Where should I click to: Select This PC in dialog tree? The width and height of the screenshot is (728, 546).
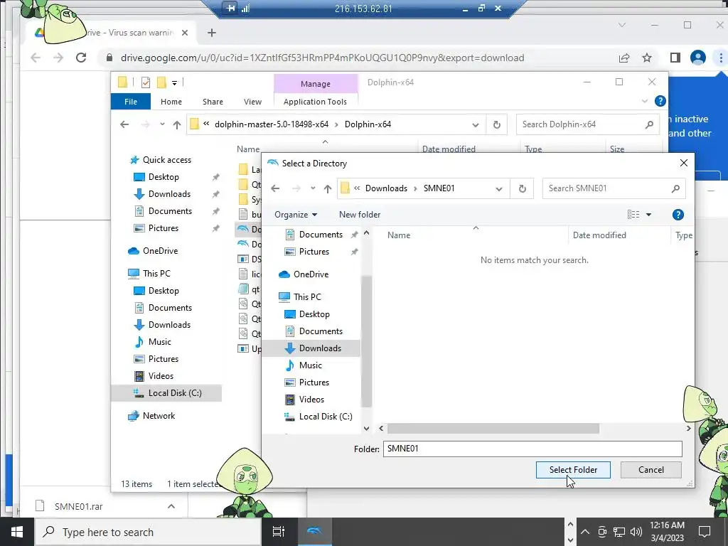pos(307,297)
